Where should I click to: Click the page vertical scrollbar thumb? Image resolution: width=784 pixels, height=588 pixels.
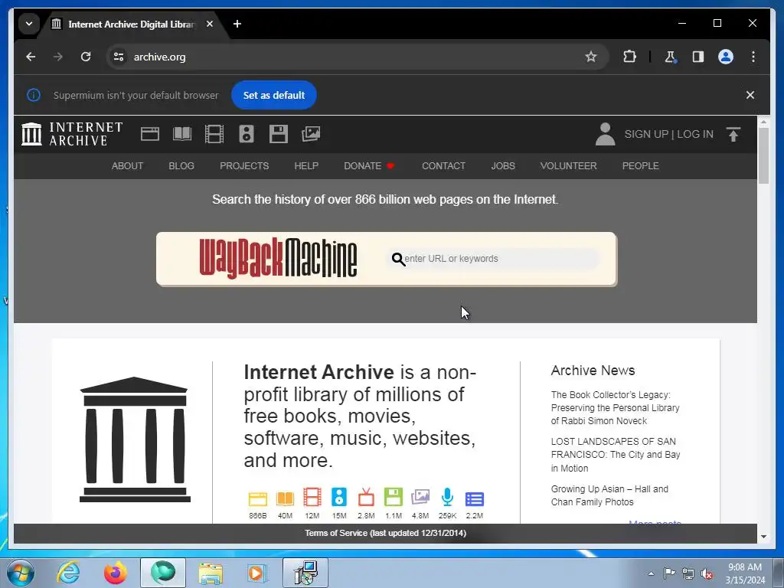pyautogui.click(x=763, y=156)
